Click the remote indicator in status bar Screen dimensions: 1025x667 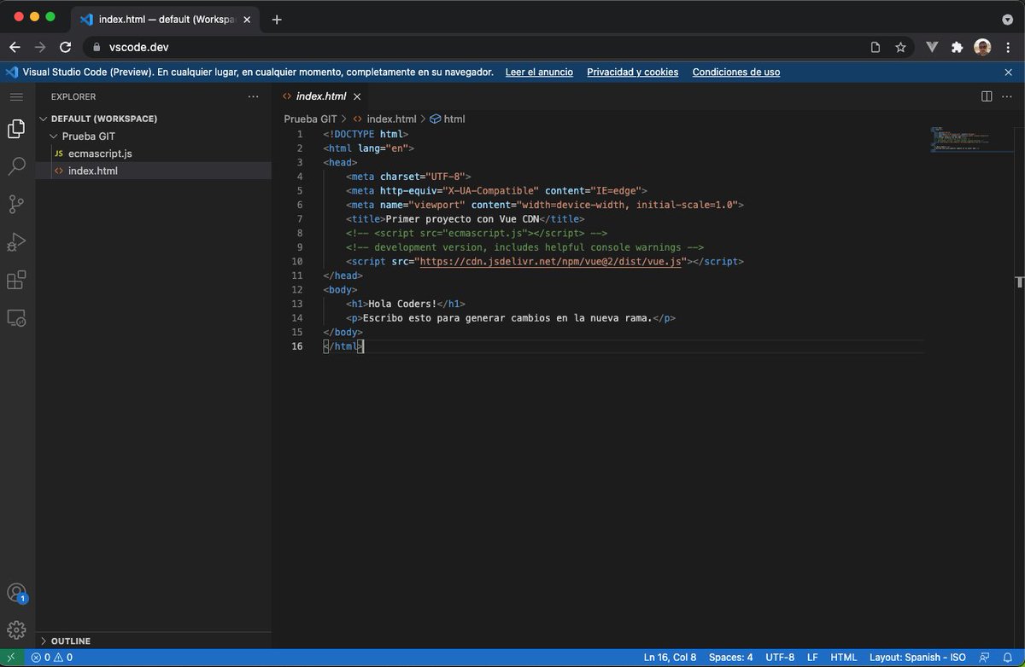tap(12, 658)
